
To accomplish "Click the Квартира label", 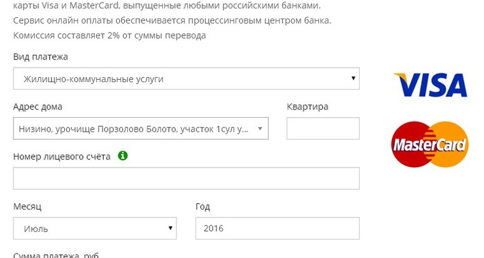I will coord(308,106).
